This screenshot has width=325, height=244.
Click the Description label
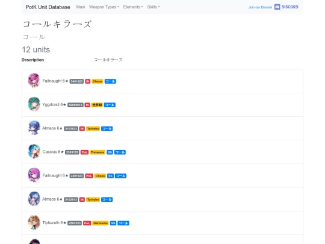32,60
